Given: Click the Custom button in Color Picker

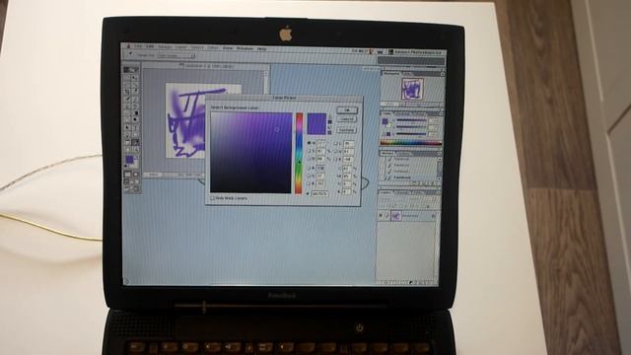Looking at the screenshot, I should [x=346, y=130].
